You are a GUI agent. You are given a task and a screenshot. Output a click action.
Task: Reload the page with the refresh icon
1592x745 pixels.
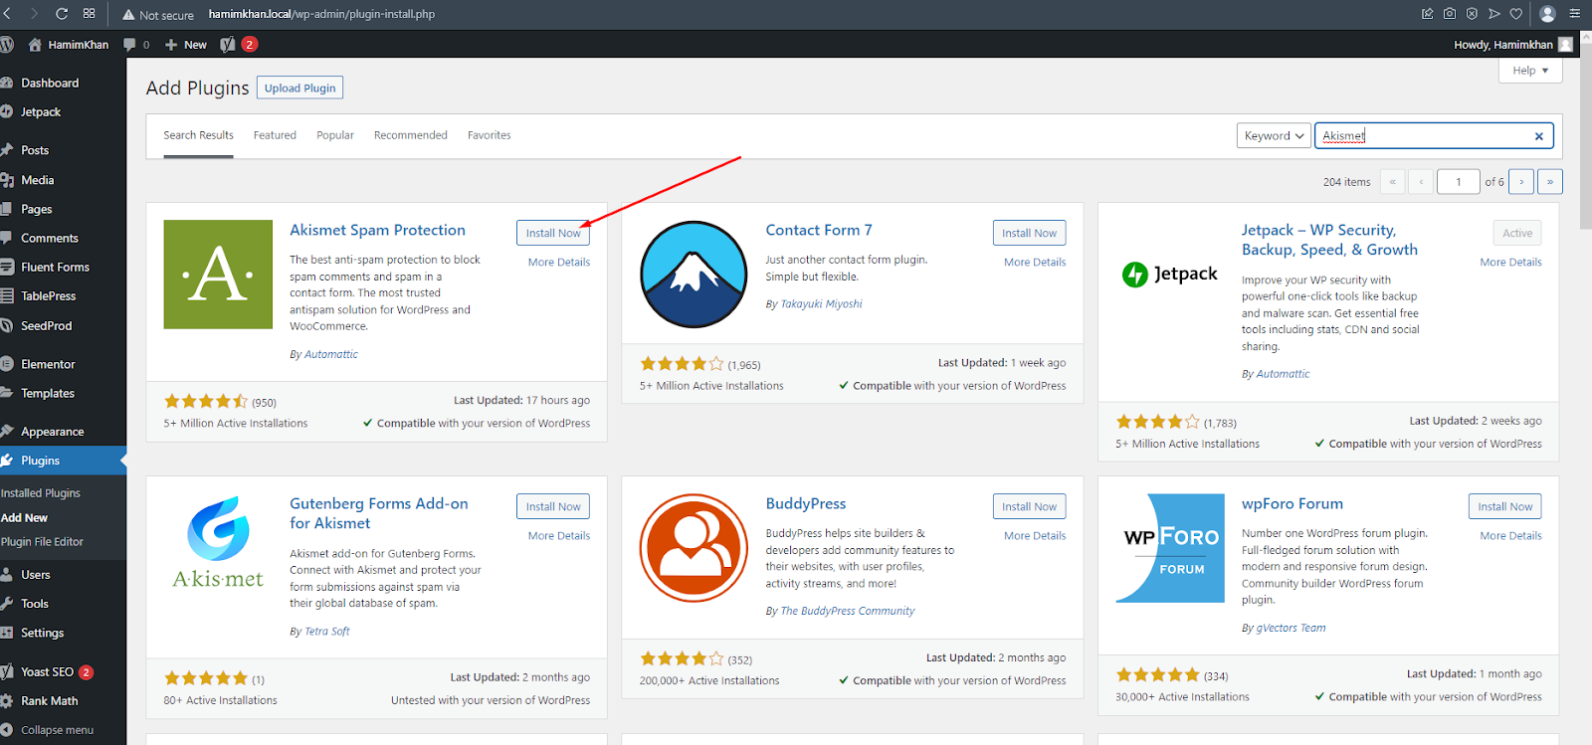[x=62, y=14]
